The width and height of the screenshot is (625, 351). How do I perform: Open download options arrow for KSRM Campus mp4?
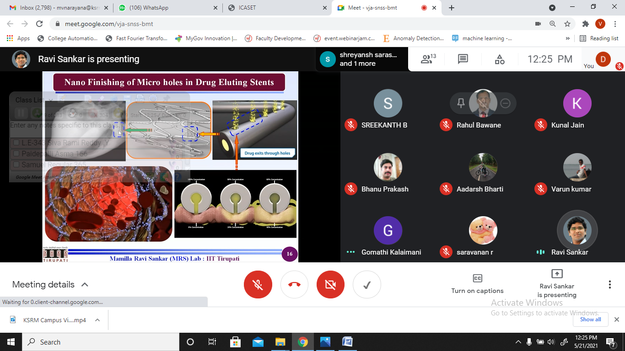pos(97,320)
